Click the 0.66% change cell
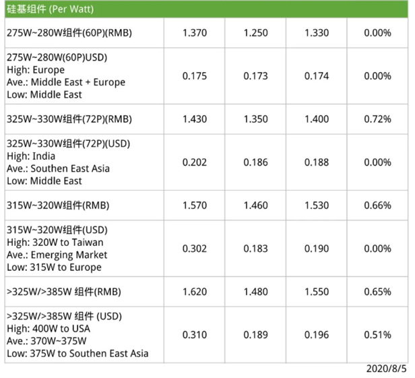Screen dimensions: 415x378 pos(377,205)
